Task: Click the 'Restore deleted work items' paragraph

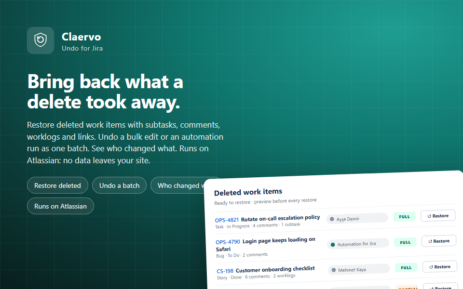Action: (x=125, y=143)
